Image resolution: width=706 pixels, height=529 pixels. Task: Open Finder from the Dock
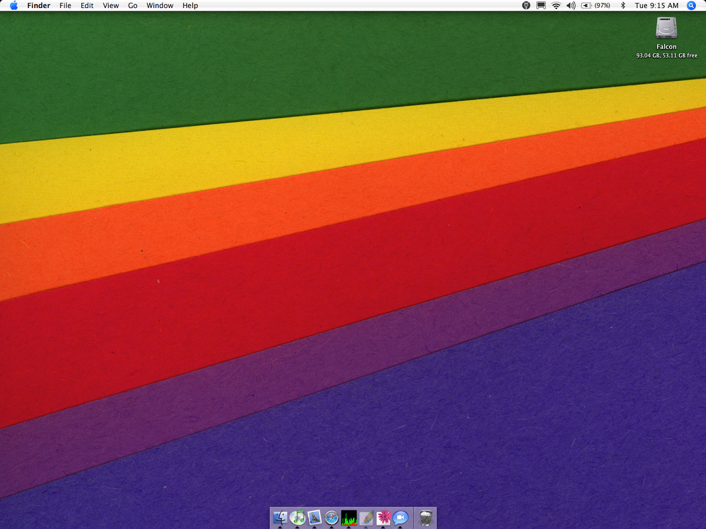click(280, 517)
